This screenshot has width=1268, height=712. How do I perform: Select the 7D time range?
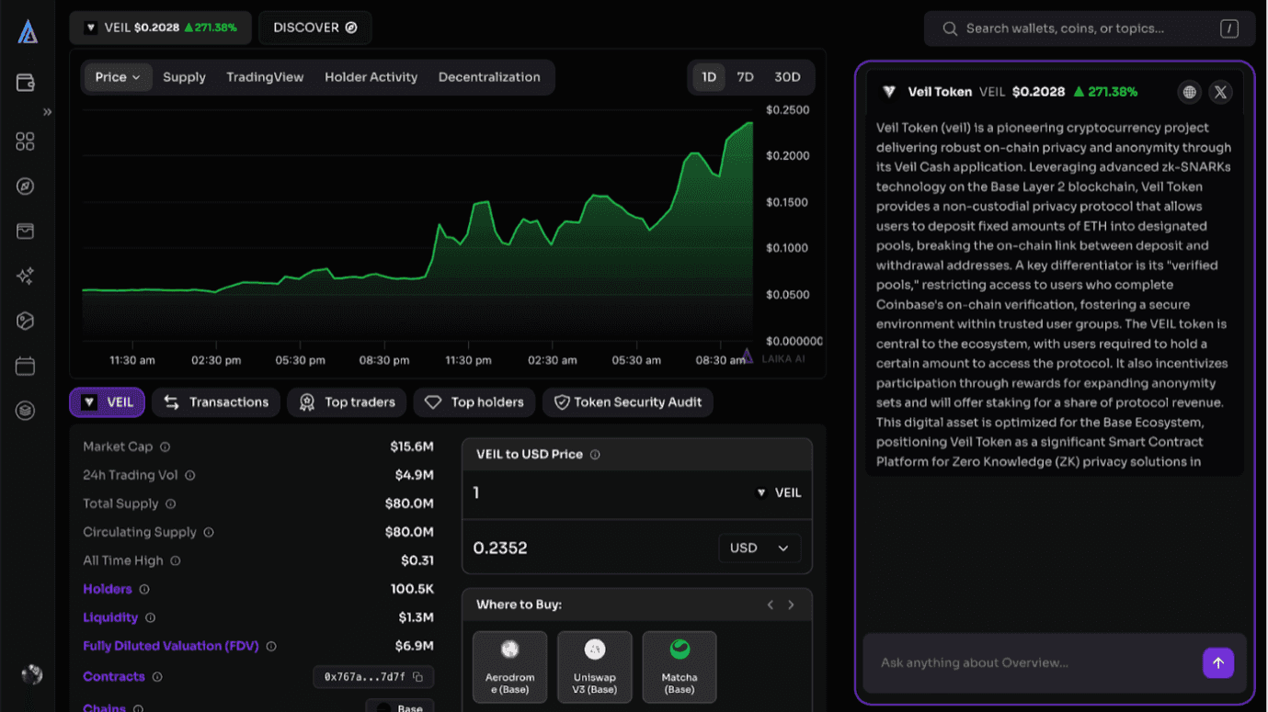coord(745,77)
